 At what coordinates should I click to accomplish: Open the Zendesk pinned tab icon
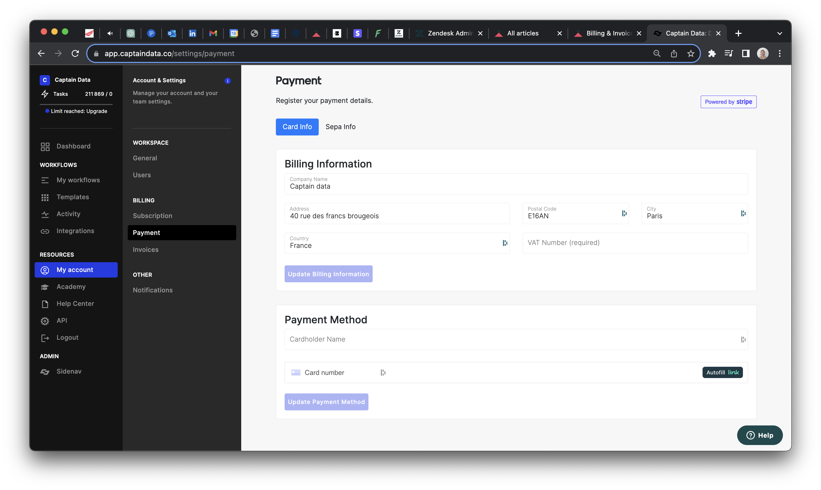399,33
